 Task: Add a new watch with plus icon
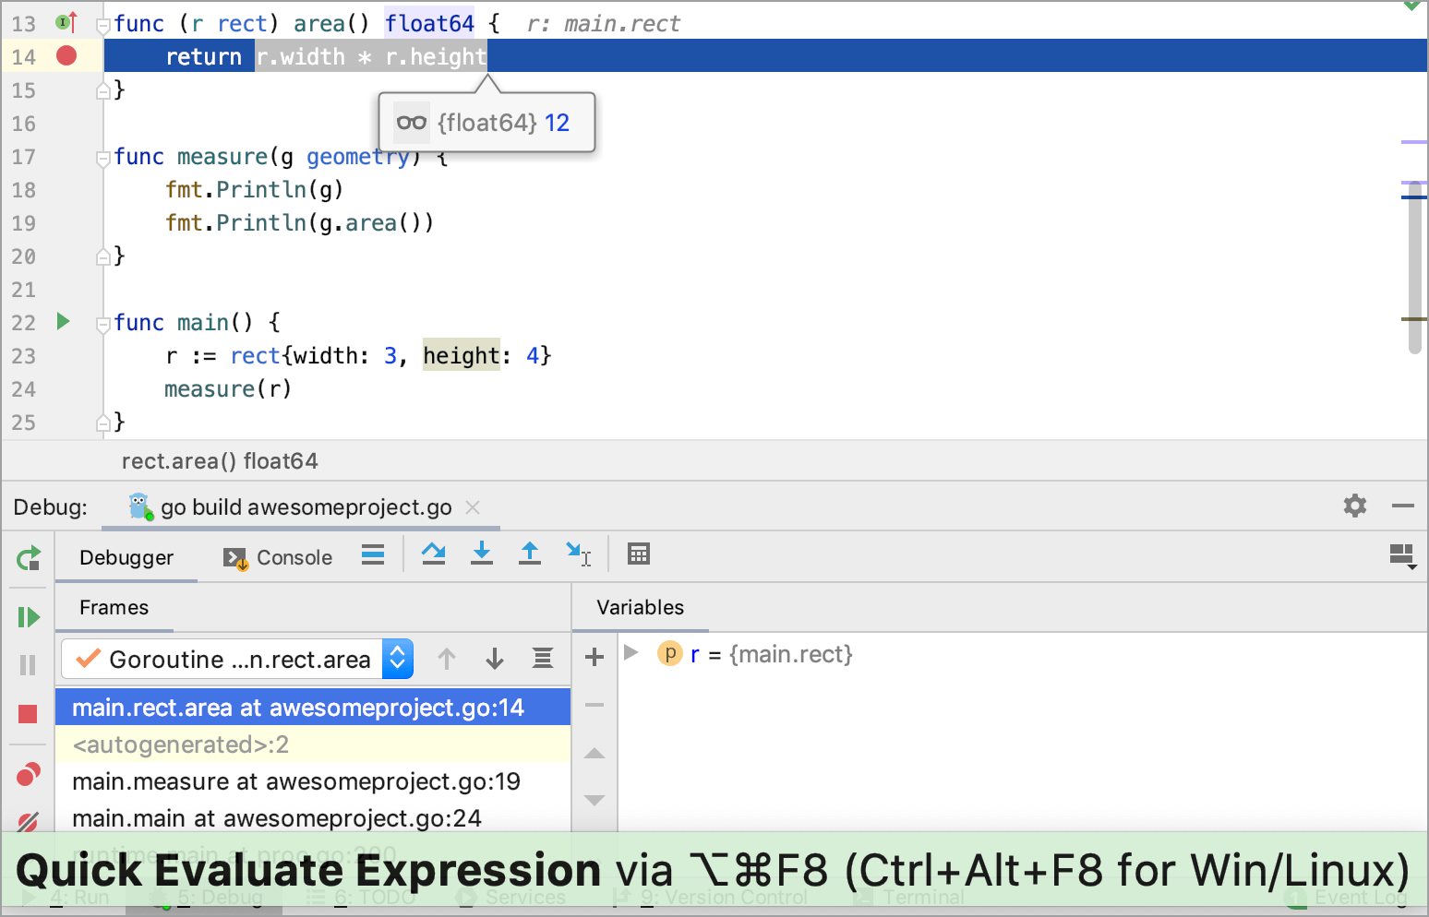pyautogui.click(x=594, y=657)
